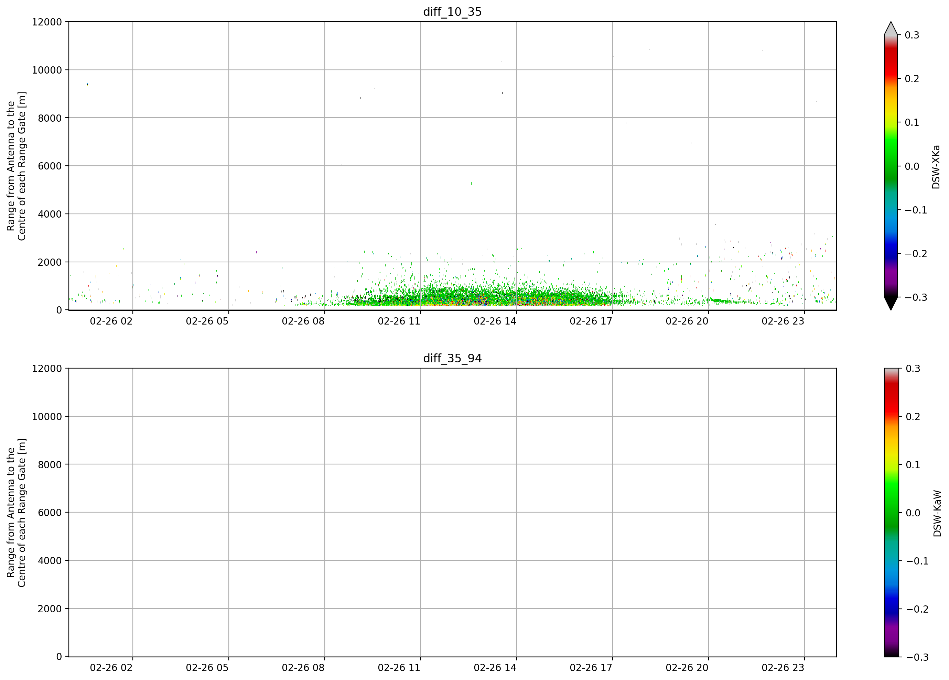The image size is (949, 680).
Task: Click the −0.2 tick on DSW-XKa colorbar
Action: click(916, 254)
